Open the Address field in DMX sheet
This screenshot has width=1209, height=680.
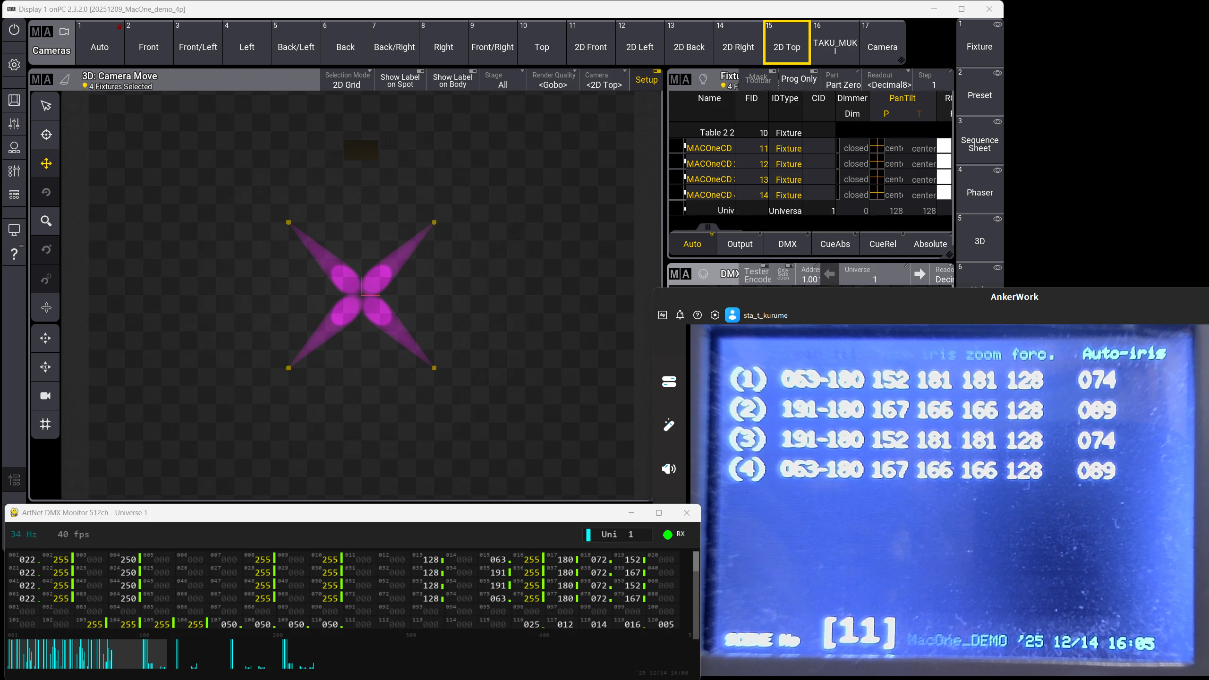809,274
